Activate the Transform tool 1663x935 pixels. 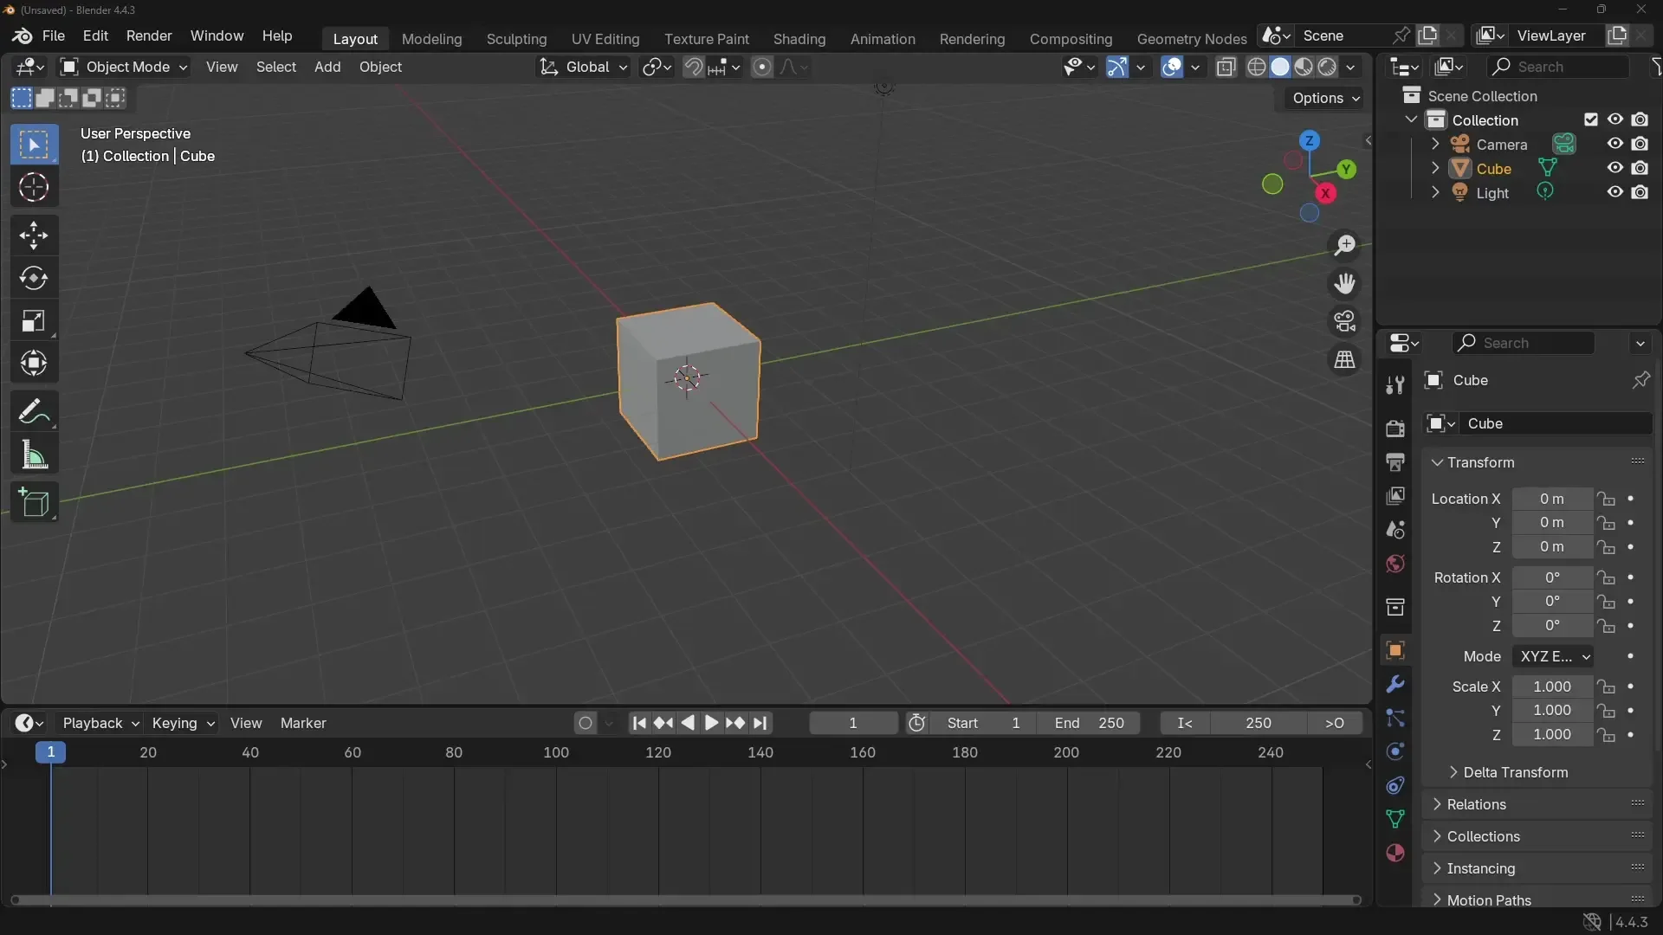point(34,364)
